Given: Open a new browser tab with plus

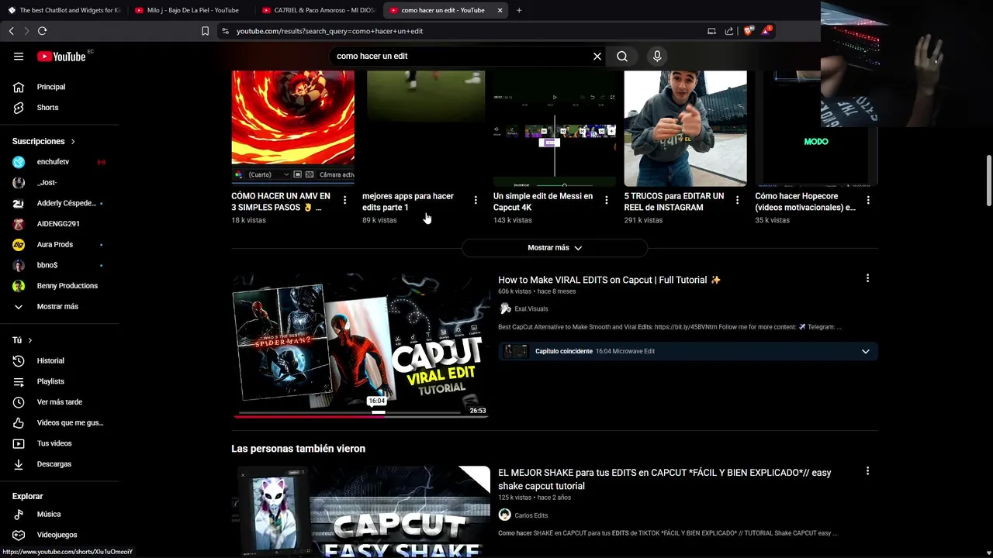Looking at the screenshot, I should (x=519, y=10).
